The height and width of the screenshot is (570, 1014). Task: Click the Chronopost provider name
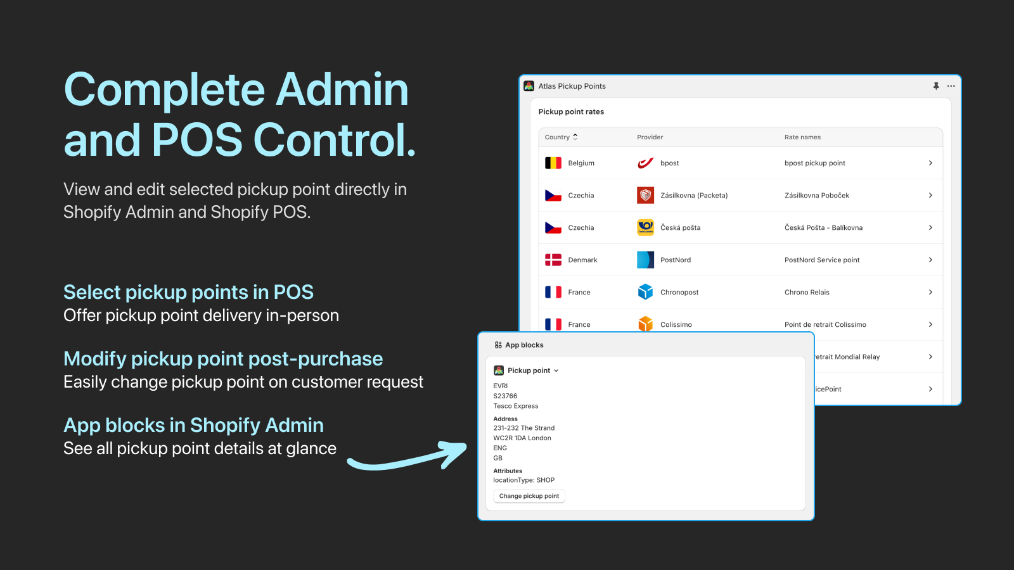(679, 292)
